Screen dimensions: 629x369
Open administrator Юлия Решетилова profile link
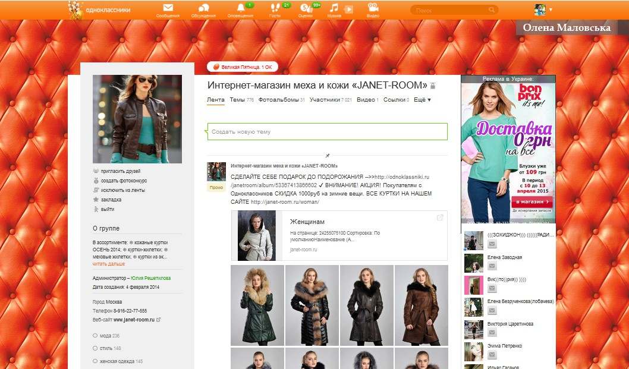151,278
